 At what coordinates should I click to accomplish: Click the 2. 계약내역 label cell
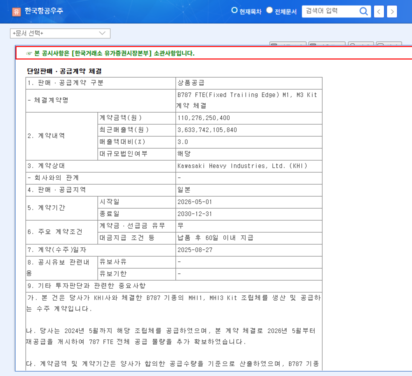pos(61,136)
